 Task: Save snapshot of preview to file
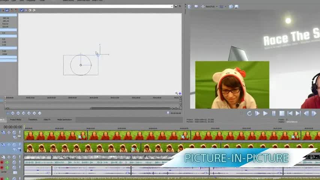[236, 6]
